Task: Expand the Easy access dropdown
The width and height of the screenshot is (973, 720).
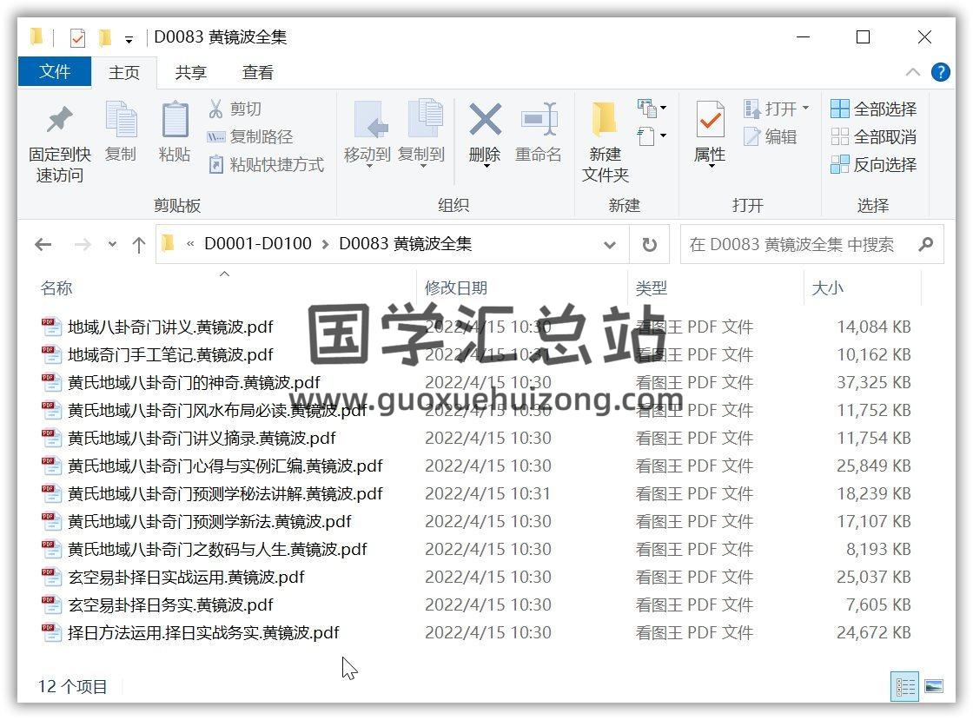Action: click(x=652, y=135)
